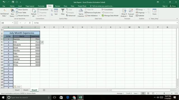Select cell containing Namrta
The width and height of the screenshot is (179, 100).
coord(22,39)
